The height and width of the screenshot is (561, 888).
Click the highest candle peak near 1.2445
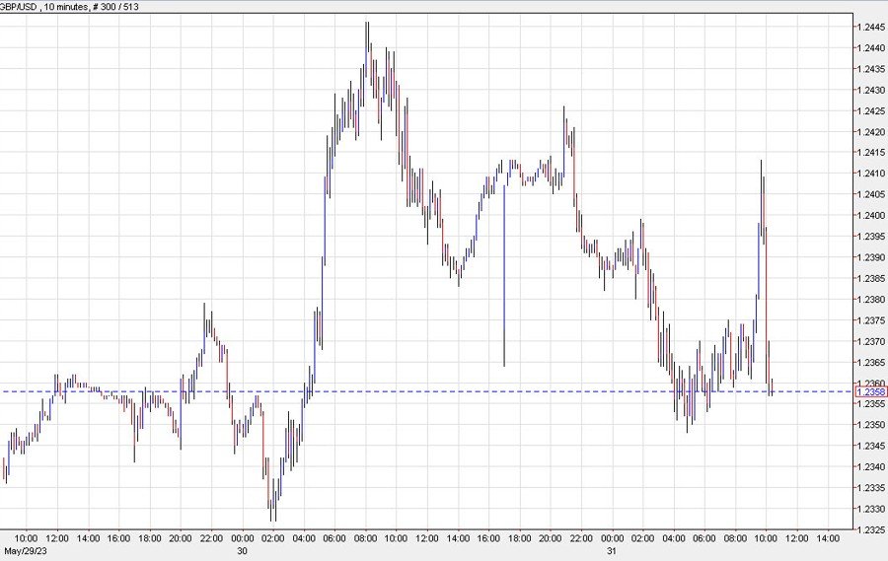[367, 24]
